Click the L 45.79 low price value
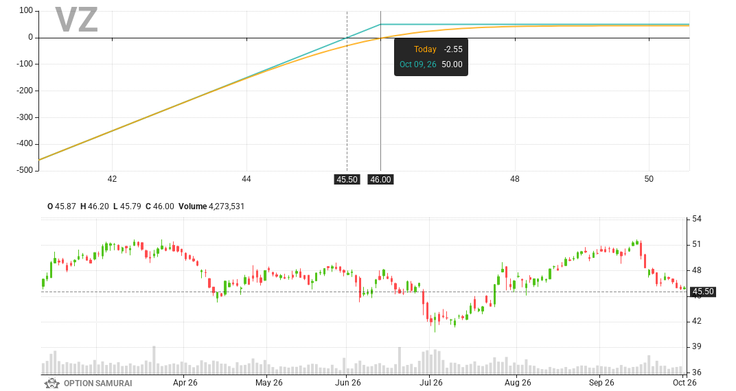736x391 pixels. [x=127, y=206]
